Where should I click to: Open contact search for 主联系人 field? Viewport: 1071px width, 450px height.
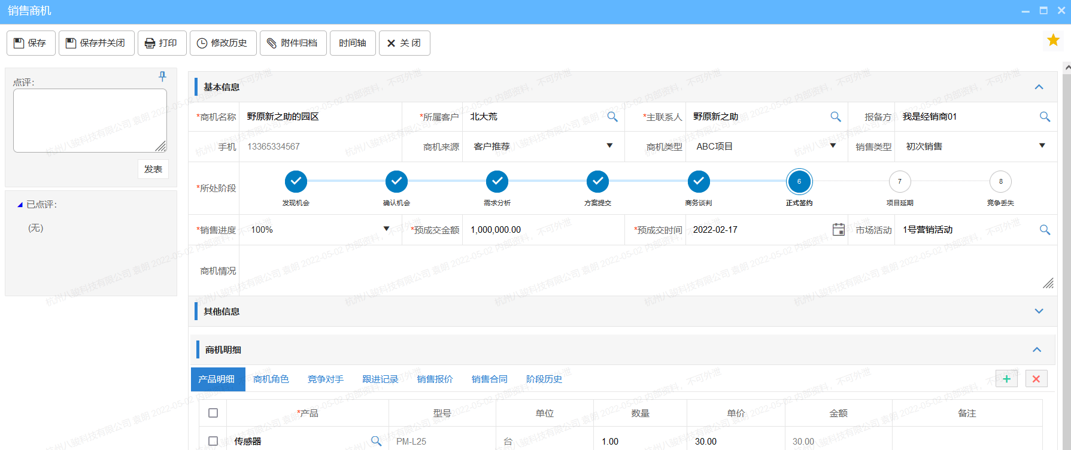point(835,117)
